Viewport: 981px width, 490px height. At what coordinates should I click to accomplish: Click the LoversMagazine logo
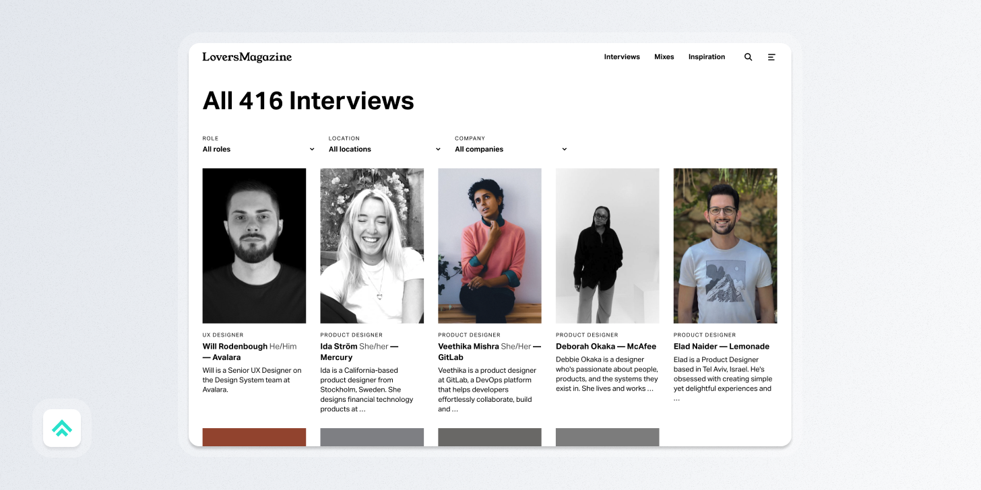[247, 57]
